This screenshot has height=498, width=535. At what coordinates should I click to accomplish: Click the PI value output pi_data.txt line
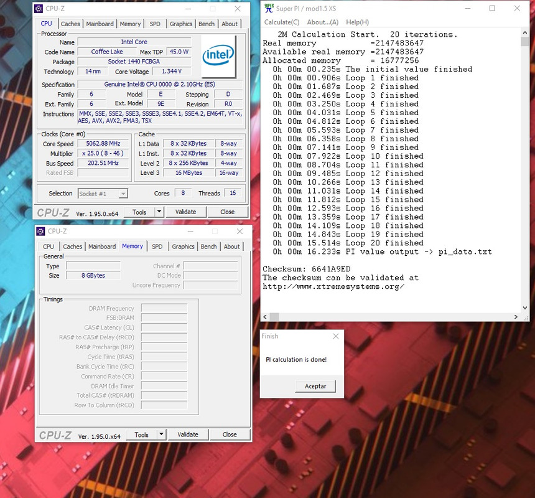click(x=382, y=251)
